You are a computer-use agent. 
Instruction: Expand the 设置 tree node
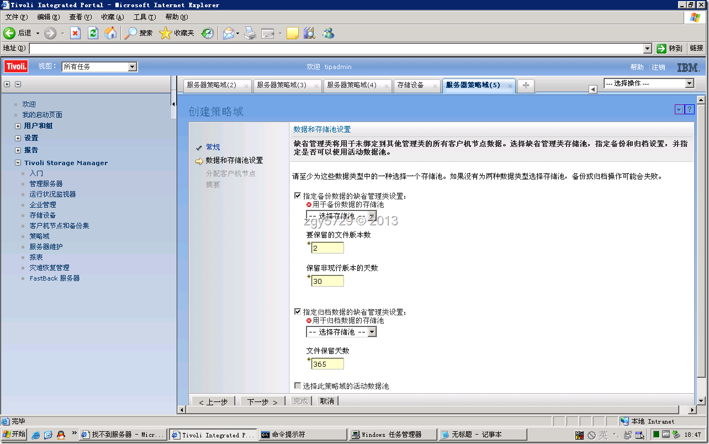18,138
